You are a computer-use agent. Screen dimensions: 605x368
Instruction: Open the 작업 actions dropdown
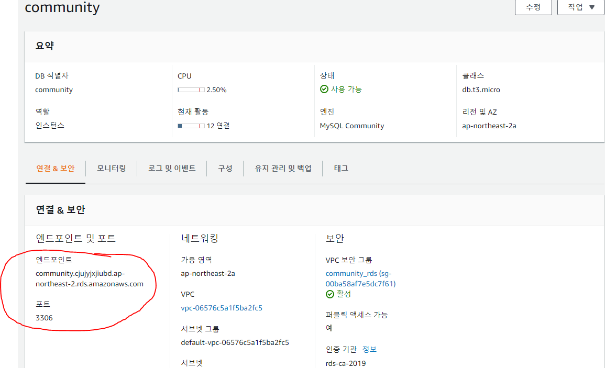(x=581, y=7)
